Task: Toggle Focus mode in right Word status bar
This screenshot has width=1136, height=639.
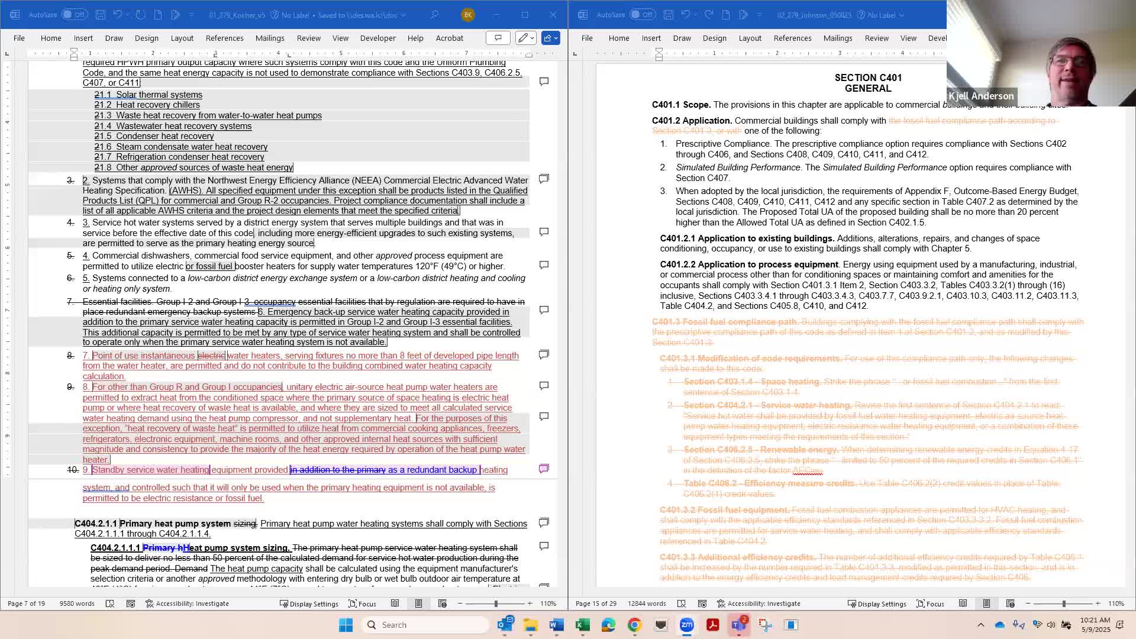Action: (x=930, y=603)
